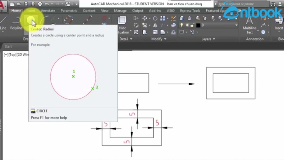Save the drawing with the Save icon
The image size is (284, 160).
(x=26, y=4)
